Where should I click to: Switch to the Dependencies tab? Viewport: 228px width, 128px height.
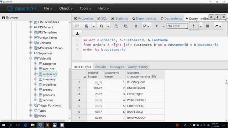(x=144, y=18)
